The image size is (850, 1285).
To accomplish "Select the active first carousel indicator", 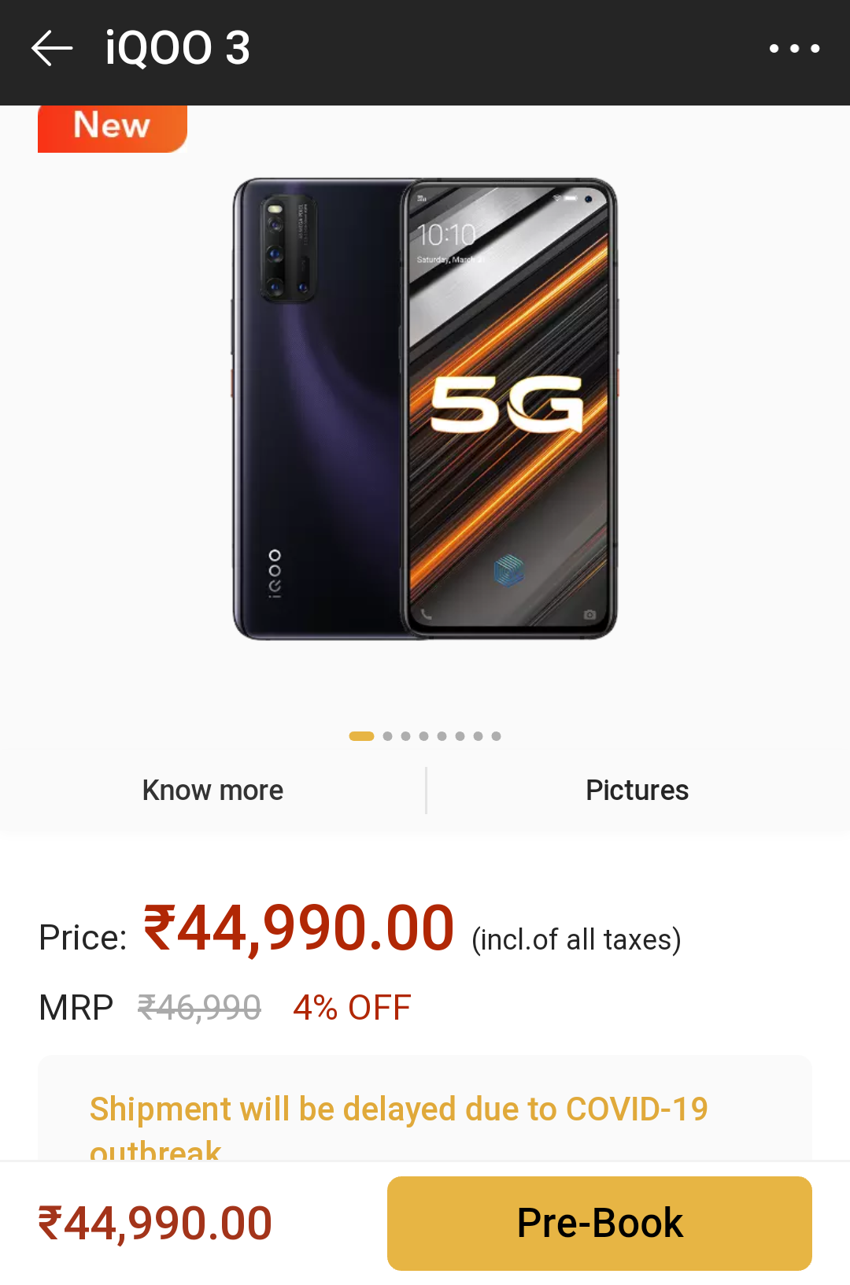I will click(361, 736).
